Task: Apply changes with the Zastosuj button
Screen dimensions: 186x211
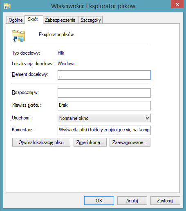Action: click(165, 201)
